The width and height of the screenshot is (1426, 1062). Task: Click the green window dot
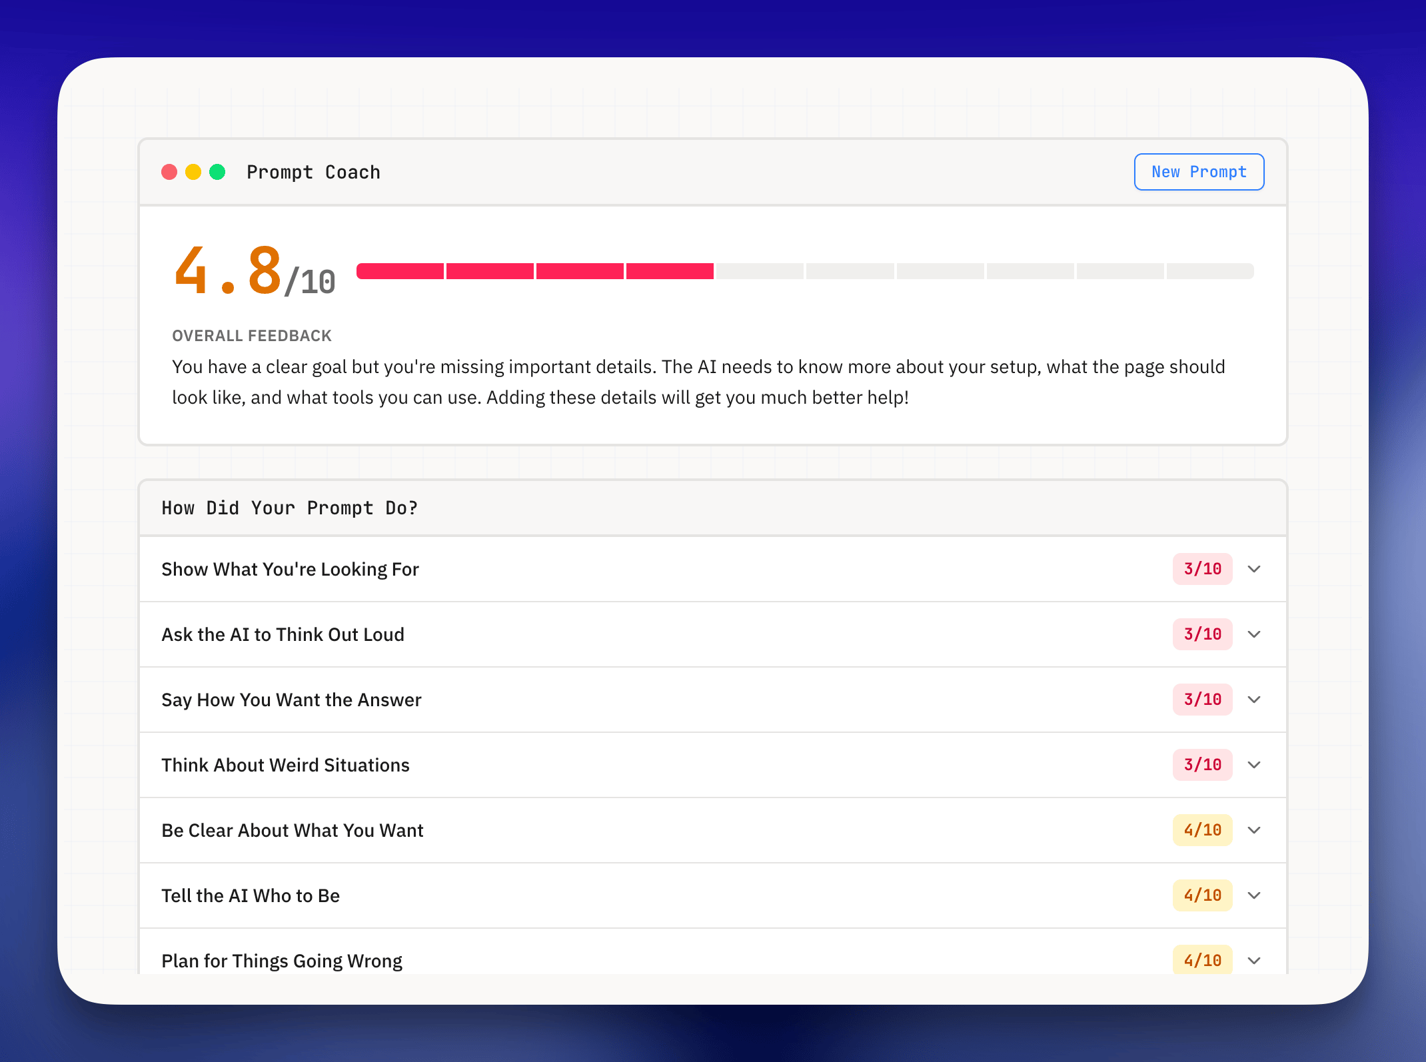coord(217,172)
